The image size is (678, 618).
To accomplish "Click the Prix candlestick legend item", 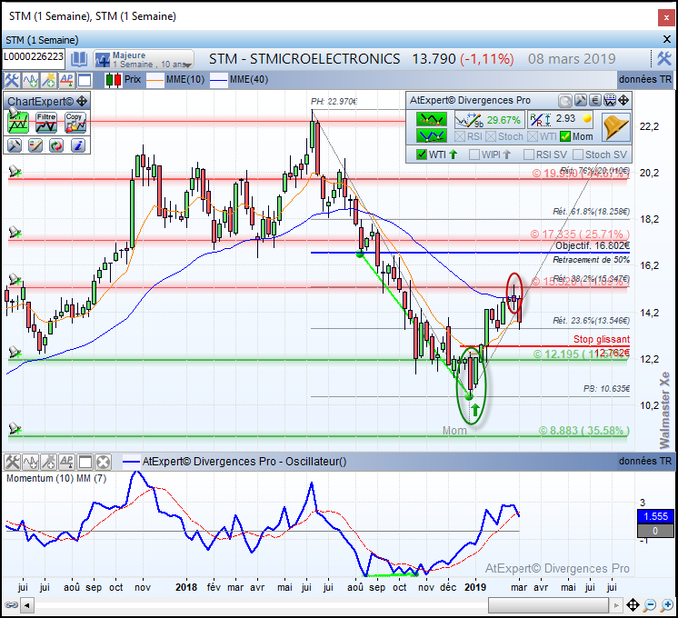I will click(x=124, y=80).
